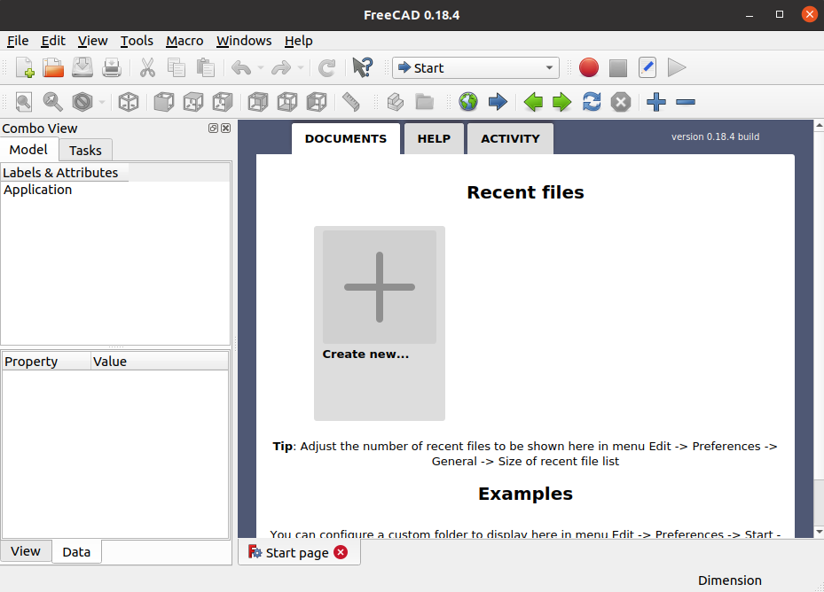This screenshot has width=824, height=592.
Task: Start macro recording with the red circle
Action: coord(588,67)
